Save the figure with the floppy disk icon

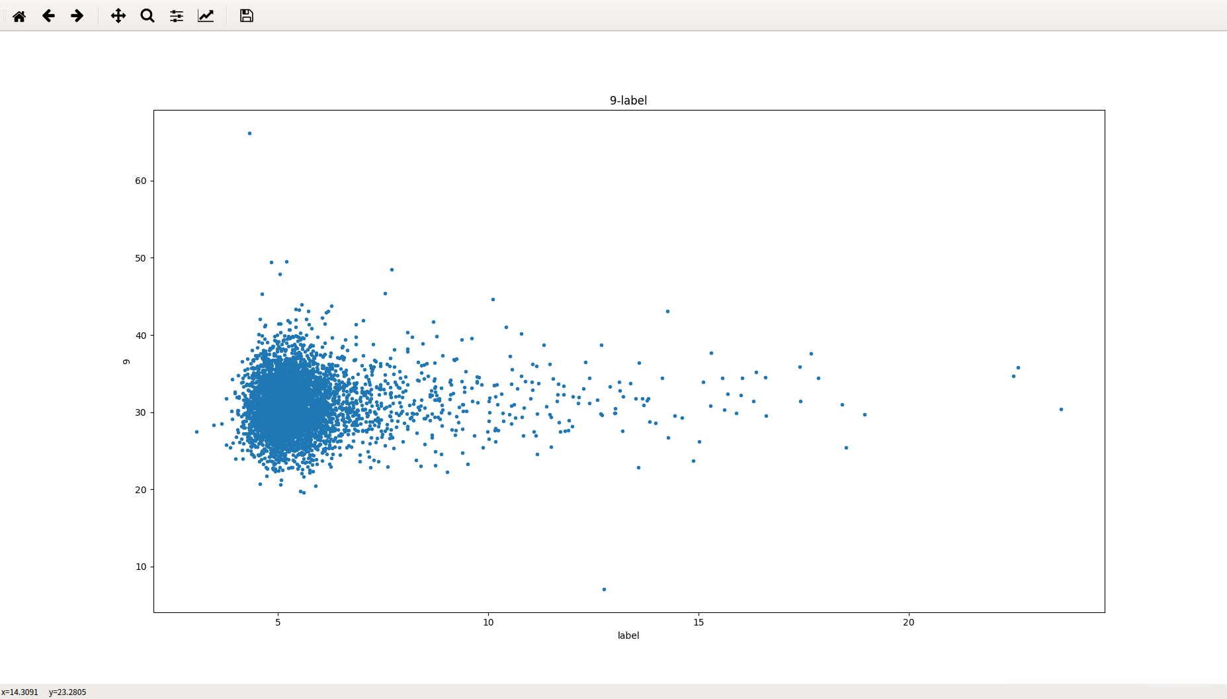point(247,16)
